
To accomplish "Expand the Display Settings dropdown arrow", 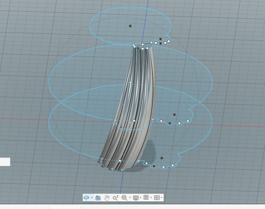I will click(141, 198).
